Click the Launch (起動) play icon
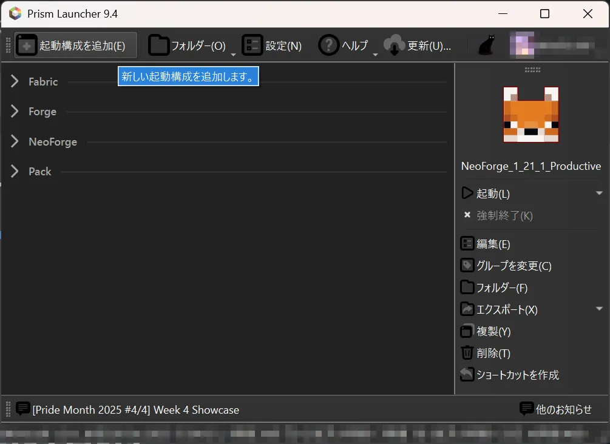 click(x=467, y=193)
